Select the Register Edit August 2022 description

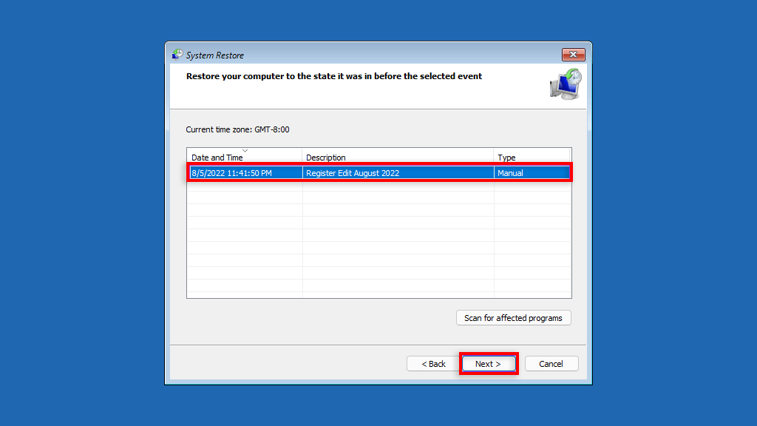353,173
